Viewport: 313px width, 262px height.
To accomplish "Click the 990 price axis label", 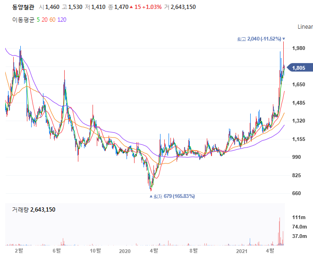I will click(x=296, y=157).
